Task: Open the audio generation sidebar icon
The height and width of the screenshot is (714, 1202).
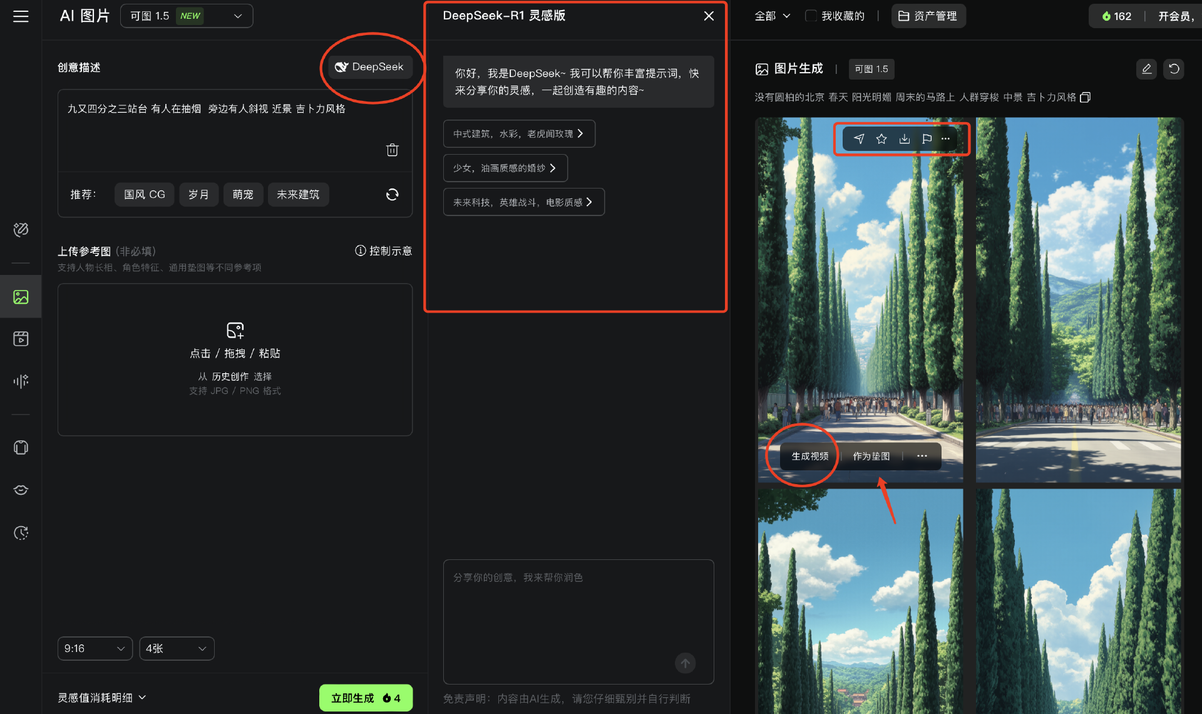Action: (x=21, y=381)
